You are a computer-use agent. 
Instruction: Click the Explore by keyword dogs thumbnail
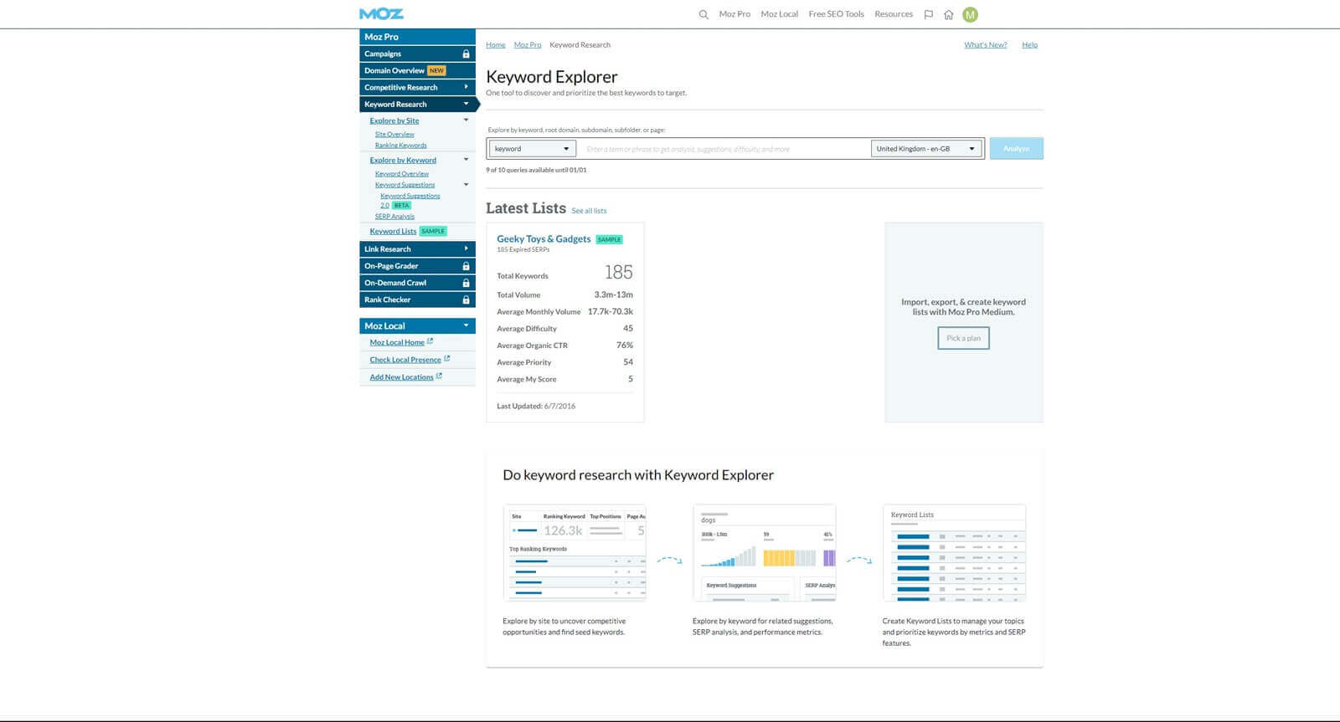click(765, 552)
